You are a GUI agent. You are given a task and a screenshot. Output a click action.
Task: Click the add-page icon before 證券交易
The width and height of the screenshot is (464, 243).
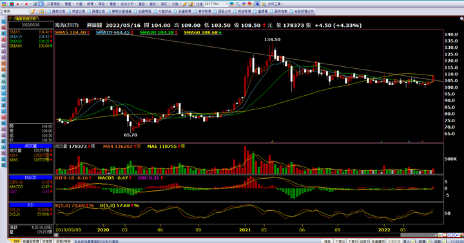[42, 11]
